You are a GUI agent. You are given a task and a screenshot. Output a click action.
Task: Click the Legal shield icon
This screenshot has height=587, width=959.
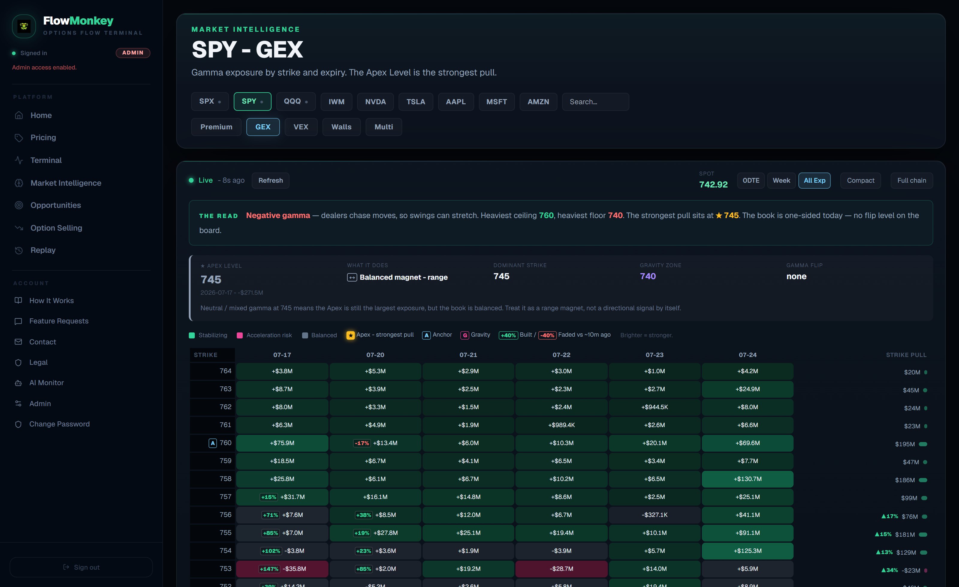coord(18,363)
